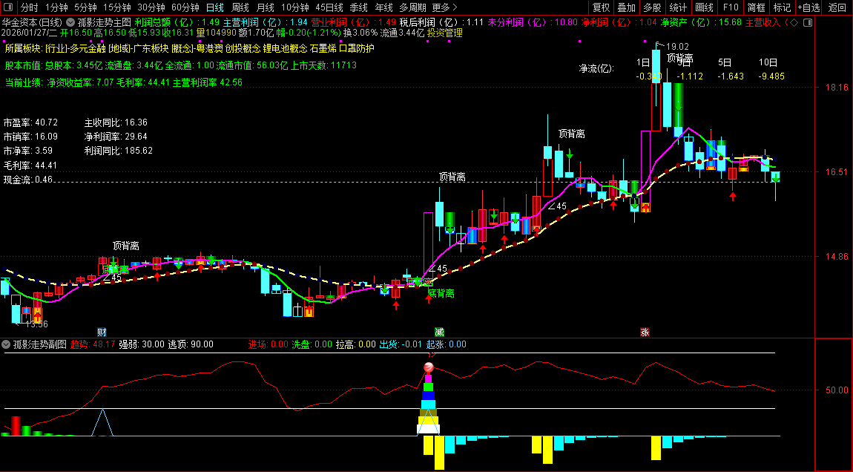Click the window icon right of the diamond
The image size is (853, 472).
(806, 22)
